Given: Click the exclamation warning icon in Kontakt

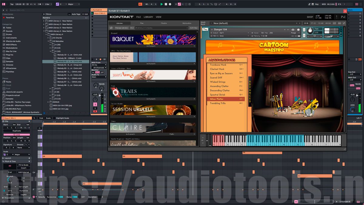Looking at the screenshot, I should tap(336, 17).
